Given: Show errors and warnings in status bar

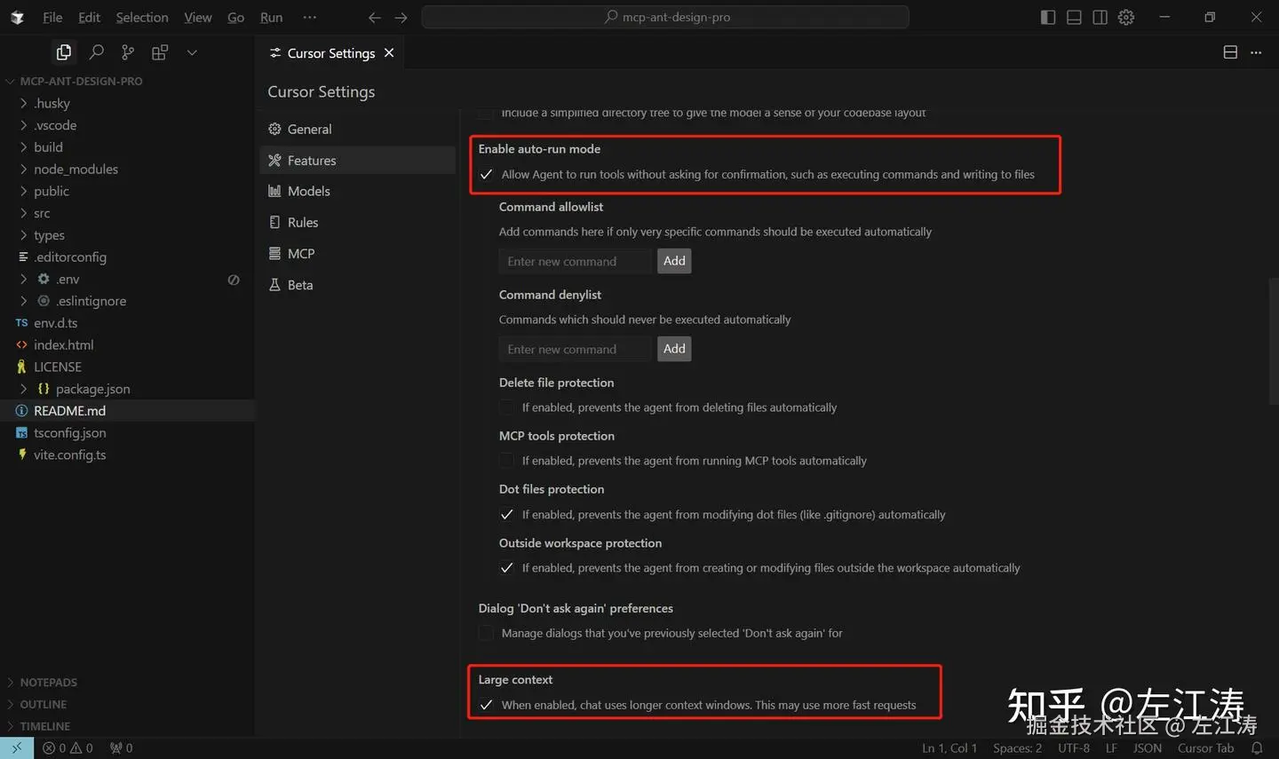Looking at the screenshot, I should pos(68,748).
